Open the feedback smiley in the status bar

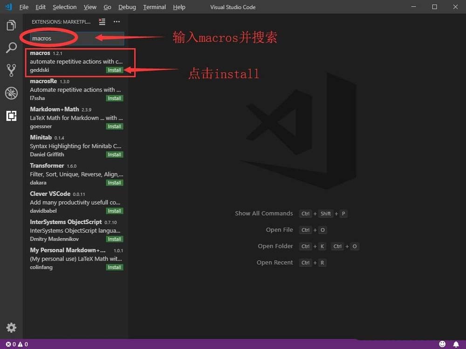click(x=443, y=344)
